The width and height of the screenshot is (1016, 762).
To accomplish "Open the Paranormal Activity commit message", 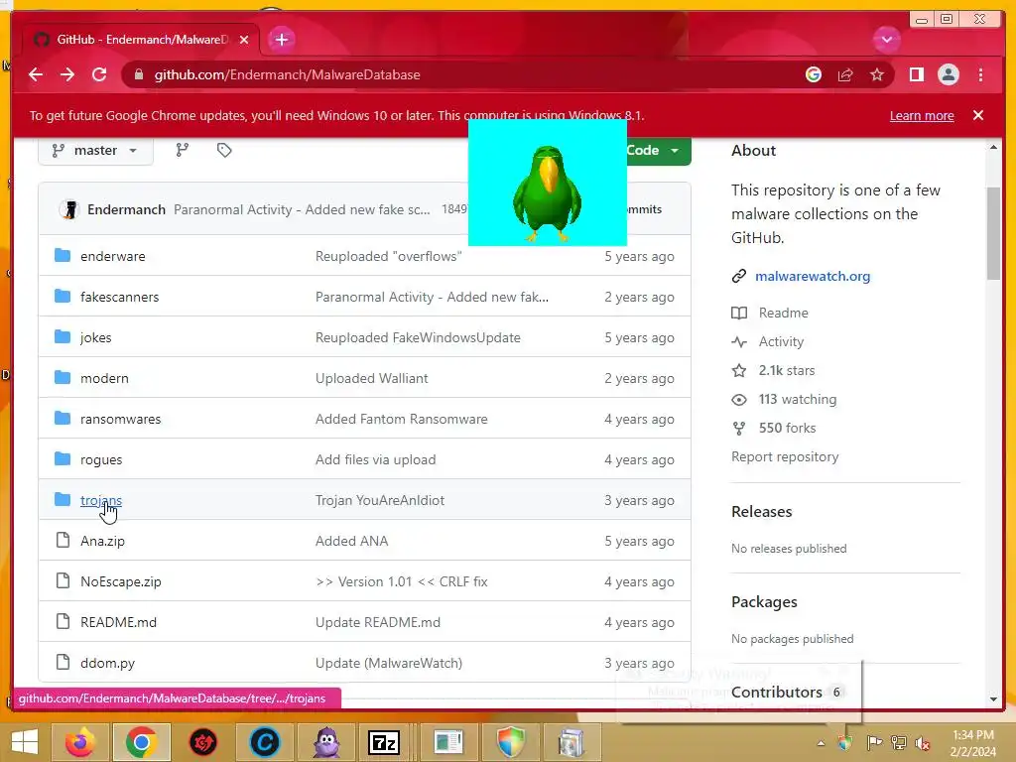I will tap(302, 209).
